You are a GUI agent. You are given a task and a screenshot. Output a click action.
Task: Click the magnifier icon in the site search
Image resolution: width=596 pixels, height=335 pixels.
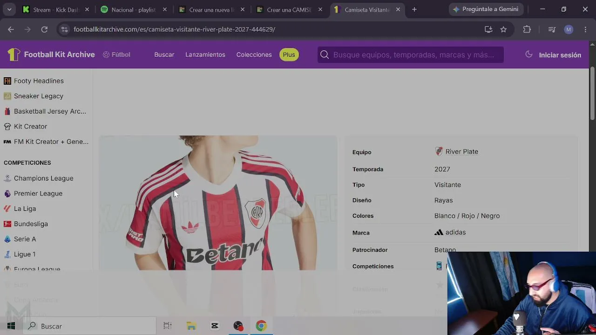click(x=325, y=55)
